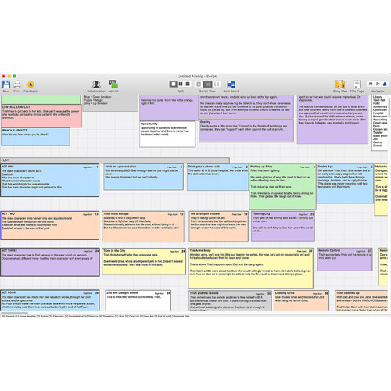Select the What's it ABOUT? card

(x=36, y=137)
